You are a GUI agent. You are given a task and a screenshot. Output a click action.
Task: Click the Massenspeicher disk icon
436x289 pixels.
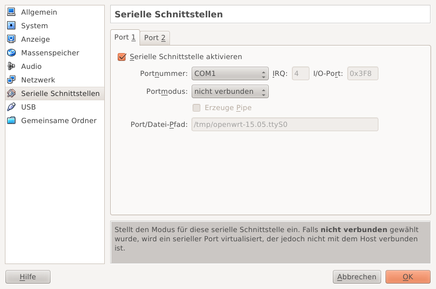pos(11,53)
